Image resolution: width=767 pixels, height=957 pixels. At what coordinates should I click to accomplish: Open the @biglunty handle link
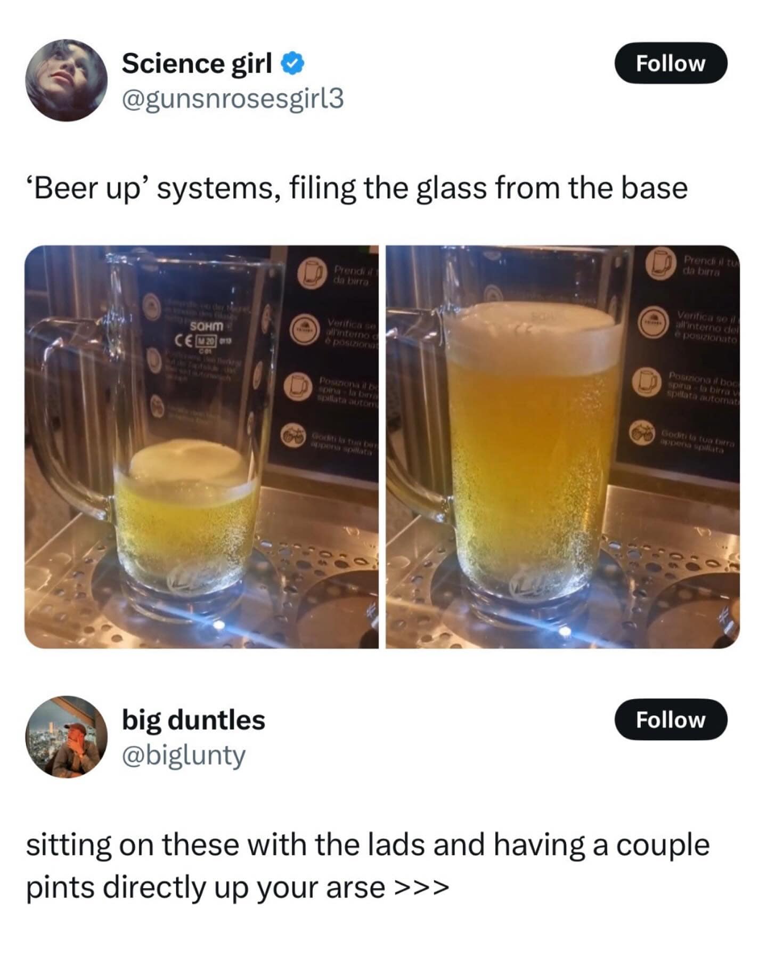pyautogui.click(x=184, y=755)
